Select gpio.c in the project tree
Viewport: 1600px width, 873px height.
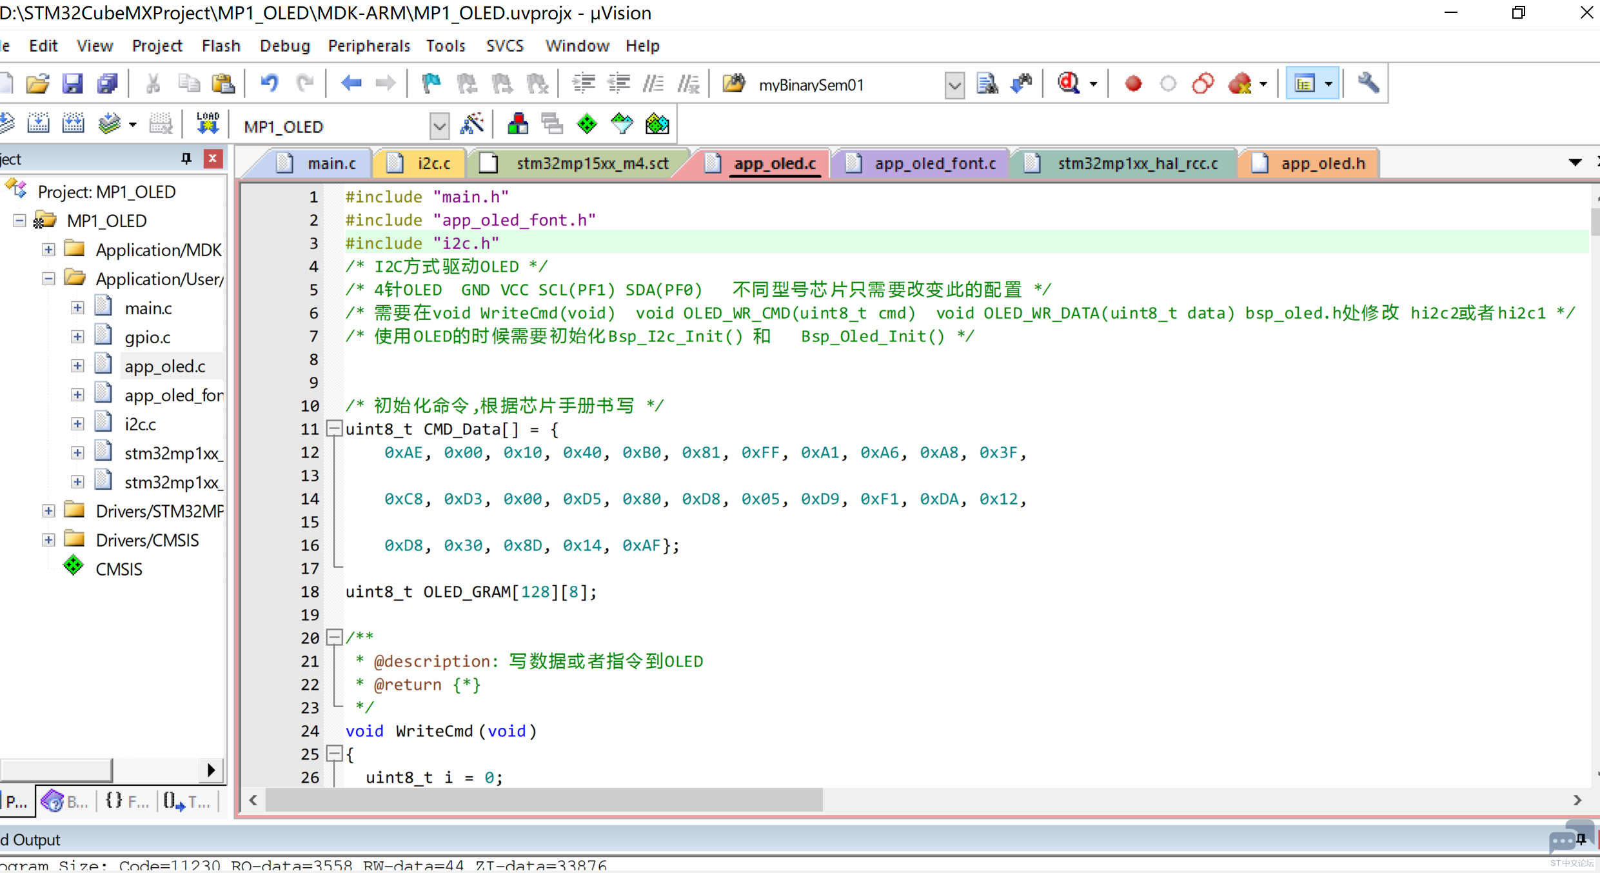(148, 337)
